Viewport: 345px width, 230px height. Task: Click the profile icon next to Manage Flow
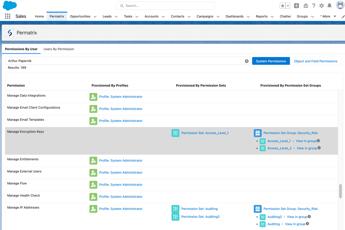click(x=93, y=185)
